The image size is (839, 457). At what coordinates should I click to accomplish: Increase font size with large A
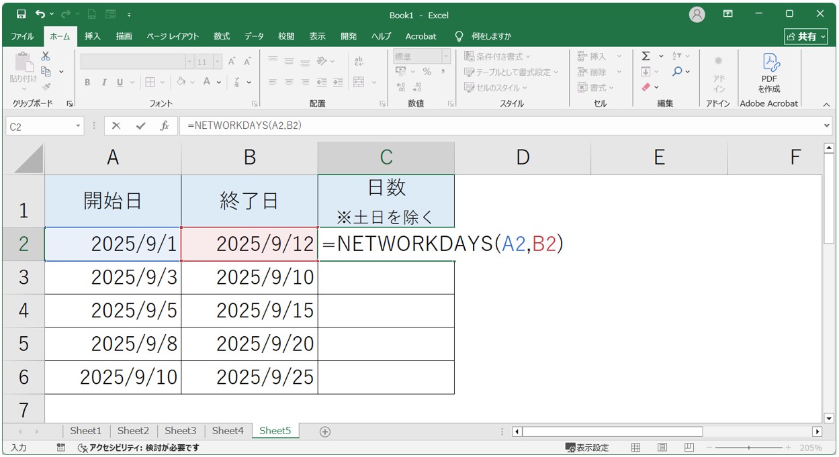click(x=232, y=62)
